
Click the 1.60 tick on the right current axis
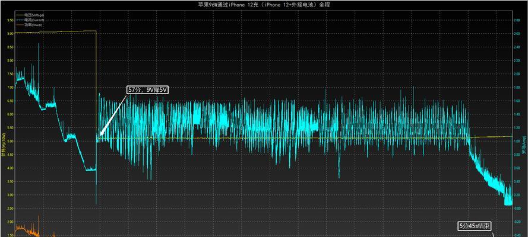click(517, 101)
